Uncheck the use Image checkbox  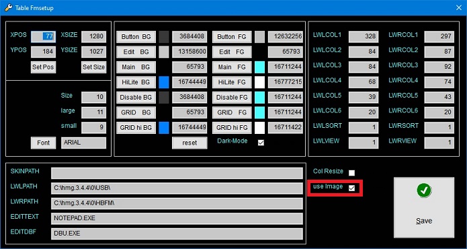[351, 188]
